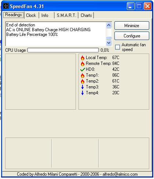154x179 pixels.
Task: Click the flame icon beside Local Temp
Action: point(82,58)
